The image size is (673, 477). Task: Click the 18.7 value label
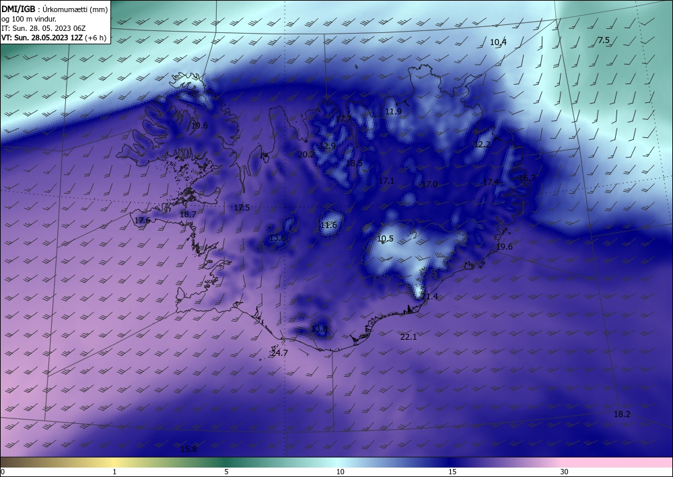pos(188,214)
